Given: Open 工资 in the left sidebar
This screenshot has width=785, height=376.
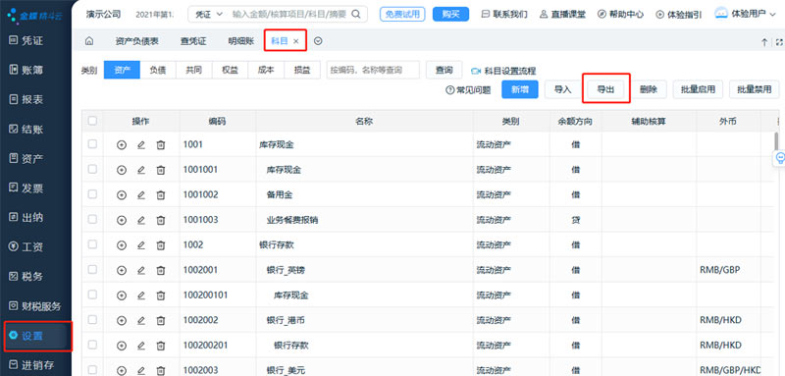Looking at the screenshot, I should (x=27, y=246).
